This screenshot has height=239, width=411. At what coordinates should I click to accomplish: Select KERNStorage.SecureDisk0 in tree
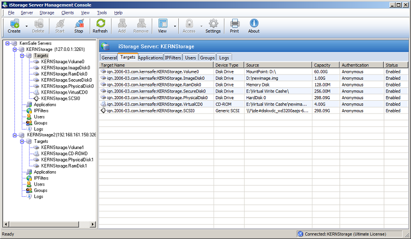67,80
